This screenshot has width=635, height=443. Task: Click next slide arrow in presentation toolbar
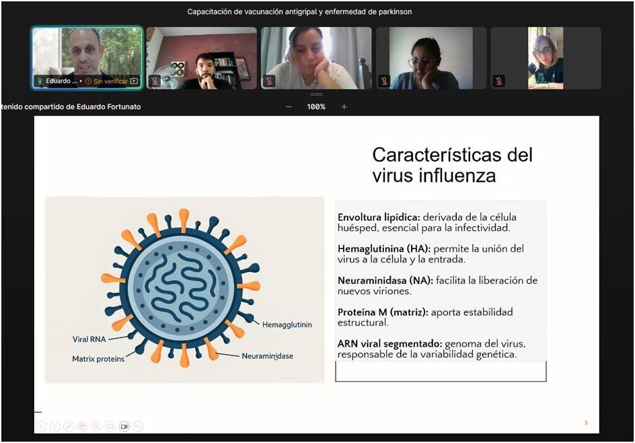click(x=55, y=426)
